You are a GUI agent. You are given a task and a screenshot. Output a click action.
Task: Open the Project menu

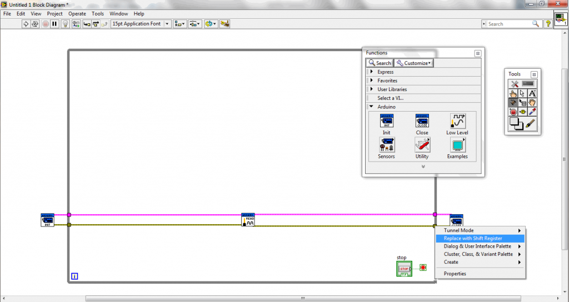[x=55, y=14]
